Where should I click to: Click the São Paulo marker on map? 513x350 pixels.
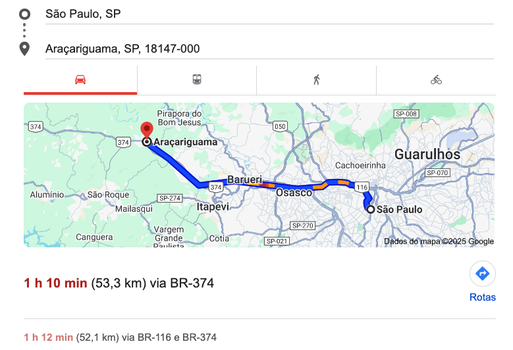coord(371,209)
